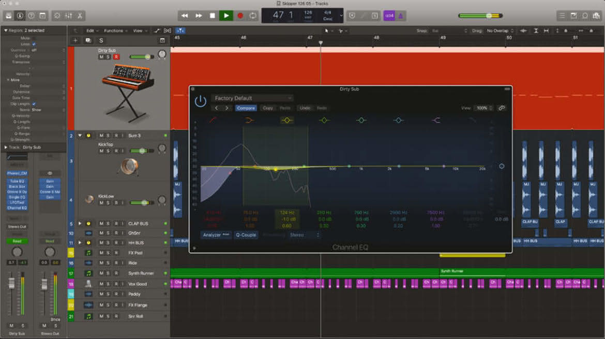Image resolution: width=605 pixels, height=339 pixels.
Task: Click the KickTop drum instrument icon
Action: 129,167
